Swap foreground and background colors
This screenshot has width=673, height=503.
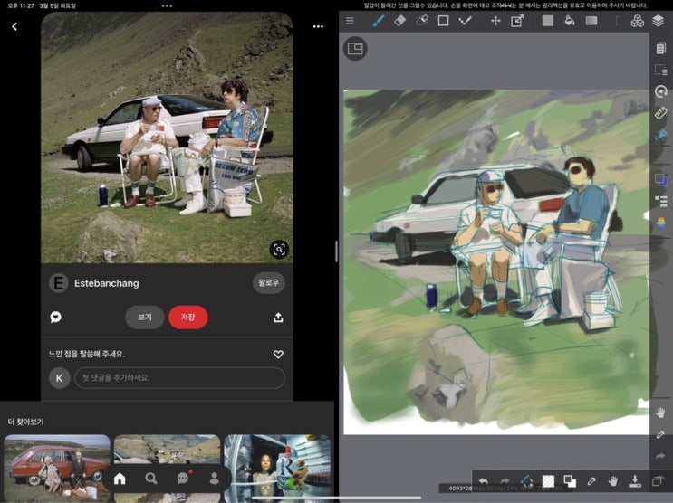click(x=570, y=480)
